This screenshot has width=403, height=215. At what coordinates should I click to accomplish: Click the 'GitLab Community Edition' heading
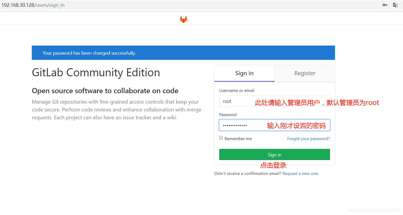(x=96, y=73)
